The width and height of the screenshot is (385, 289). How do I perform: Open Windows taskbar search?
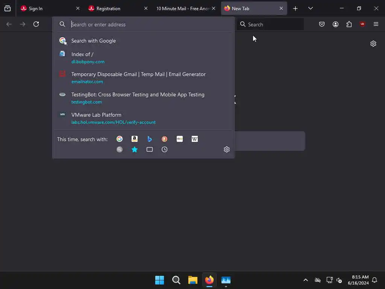(x=176, y=280)
